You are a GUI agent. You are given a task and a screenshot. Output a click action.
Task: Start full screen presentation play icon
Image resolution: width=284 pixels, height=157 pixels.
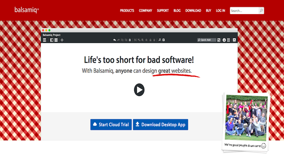coord(234,40)
